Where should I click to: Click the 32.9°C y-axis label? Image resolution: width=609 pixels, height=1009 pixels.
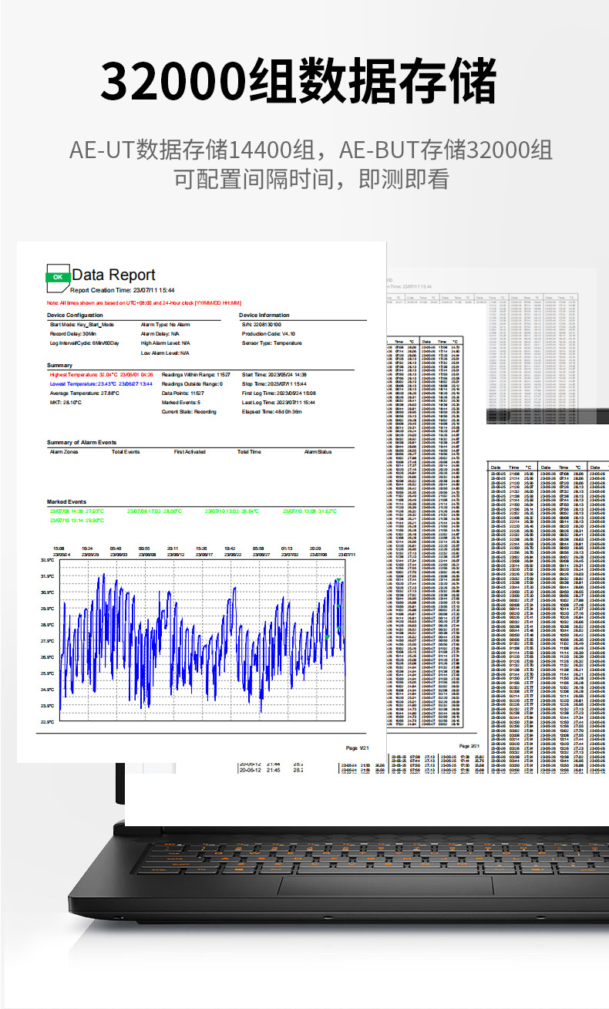[x=47, y=561]
